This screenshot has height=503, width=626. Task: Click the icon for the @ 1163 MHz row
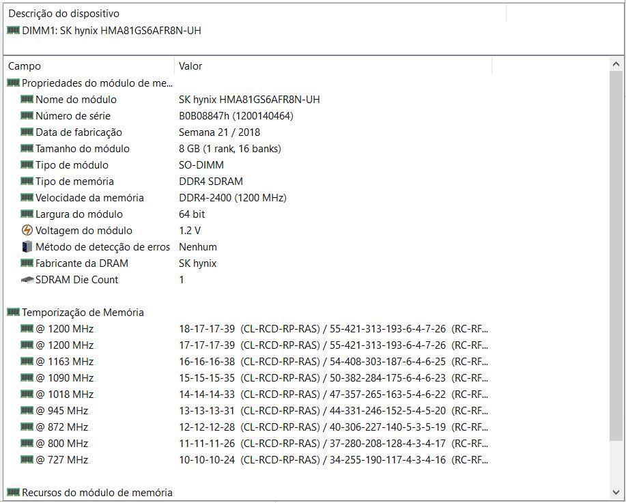[27, 361]
